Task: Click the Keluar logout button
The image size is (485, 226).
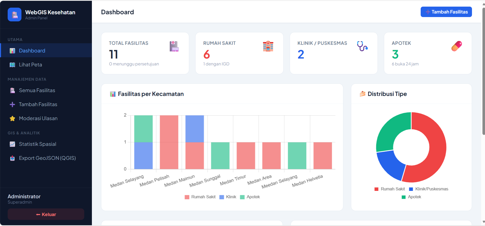Action: (46, 214)
